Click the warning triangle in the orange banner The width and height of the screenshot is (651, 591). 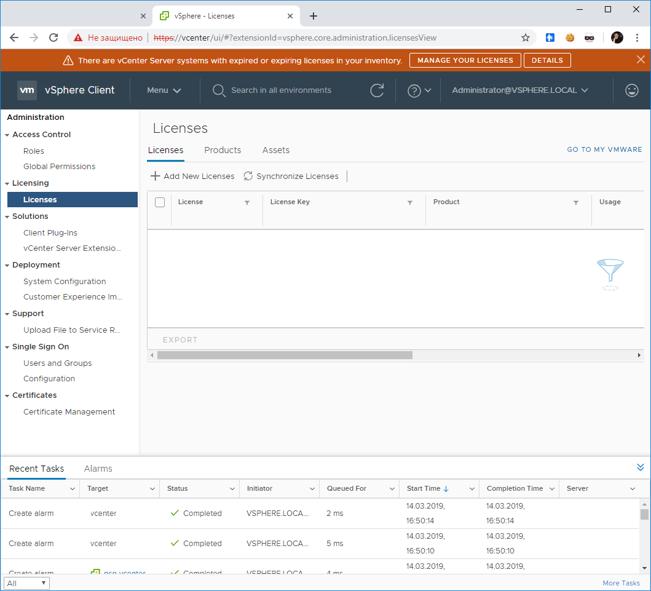coord(68,61)
